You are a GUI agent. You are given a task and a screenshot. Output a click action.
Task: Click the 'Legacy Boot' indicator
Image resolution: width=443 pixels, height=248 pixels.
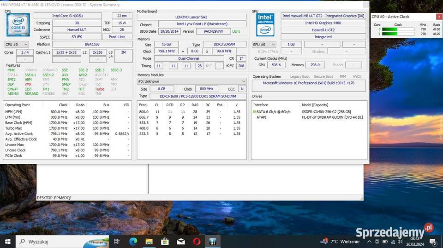300,76
